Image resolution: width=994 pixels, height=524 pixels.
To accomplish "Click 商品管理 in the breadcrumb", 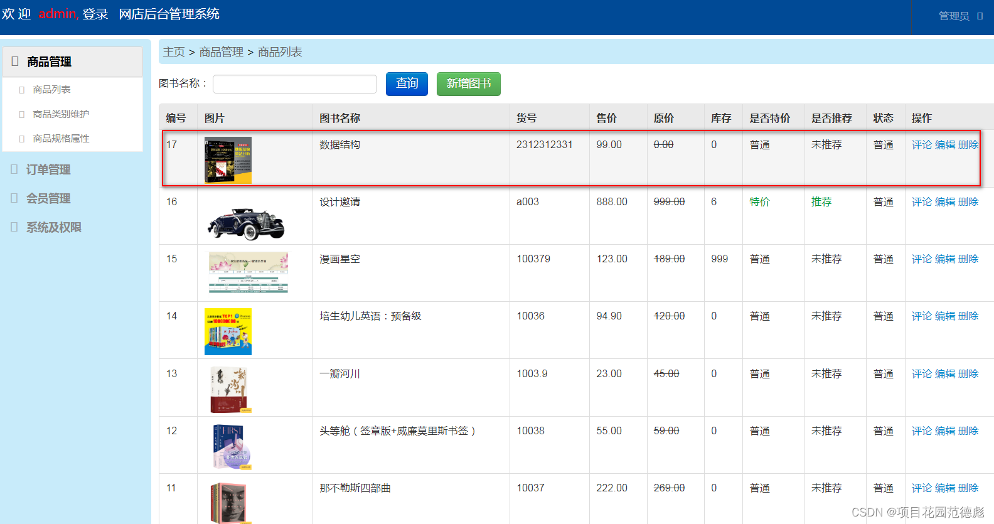I will [222, 52].
